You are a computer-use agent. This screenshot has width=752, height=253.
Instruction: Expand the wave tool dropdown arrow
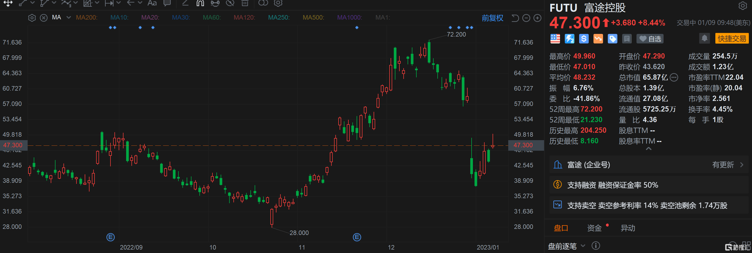coord(76,3)
